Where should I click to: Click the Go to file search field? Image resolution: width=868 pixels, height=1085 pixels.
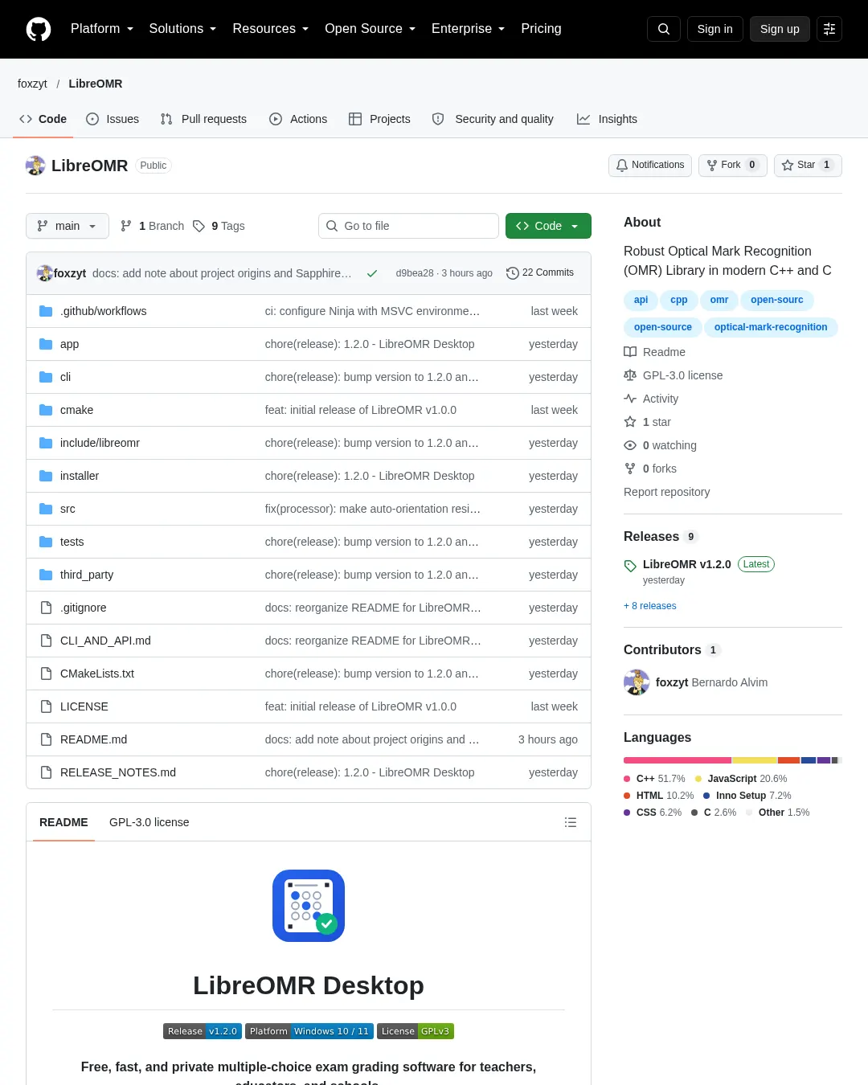(x=408, y=226)
